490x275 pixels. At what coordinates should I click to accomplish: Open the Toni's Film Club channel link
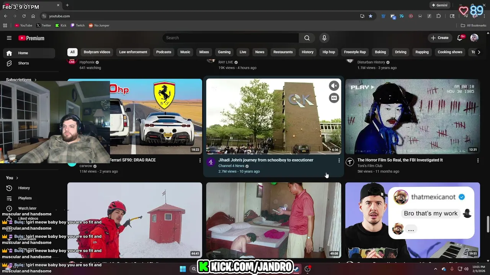pos(370,166)
